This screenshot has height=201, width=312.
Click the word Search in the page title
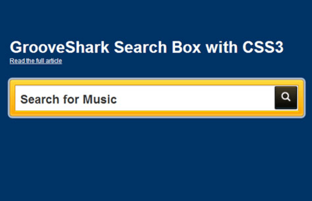[140, 47]
